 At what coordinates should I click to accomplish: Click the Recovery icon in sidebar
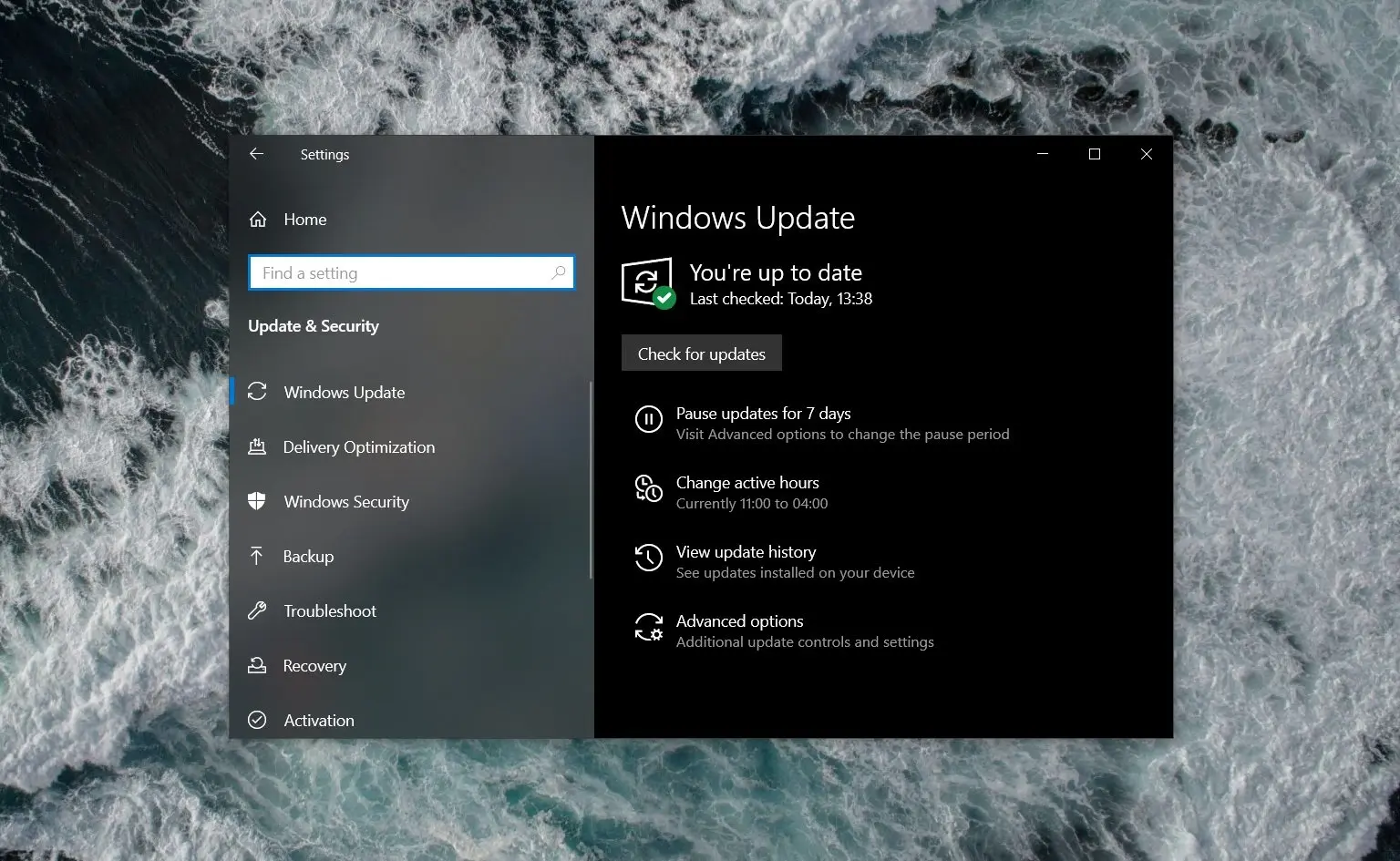tap(257, 665)
